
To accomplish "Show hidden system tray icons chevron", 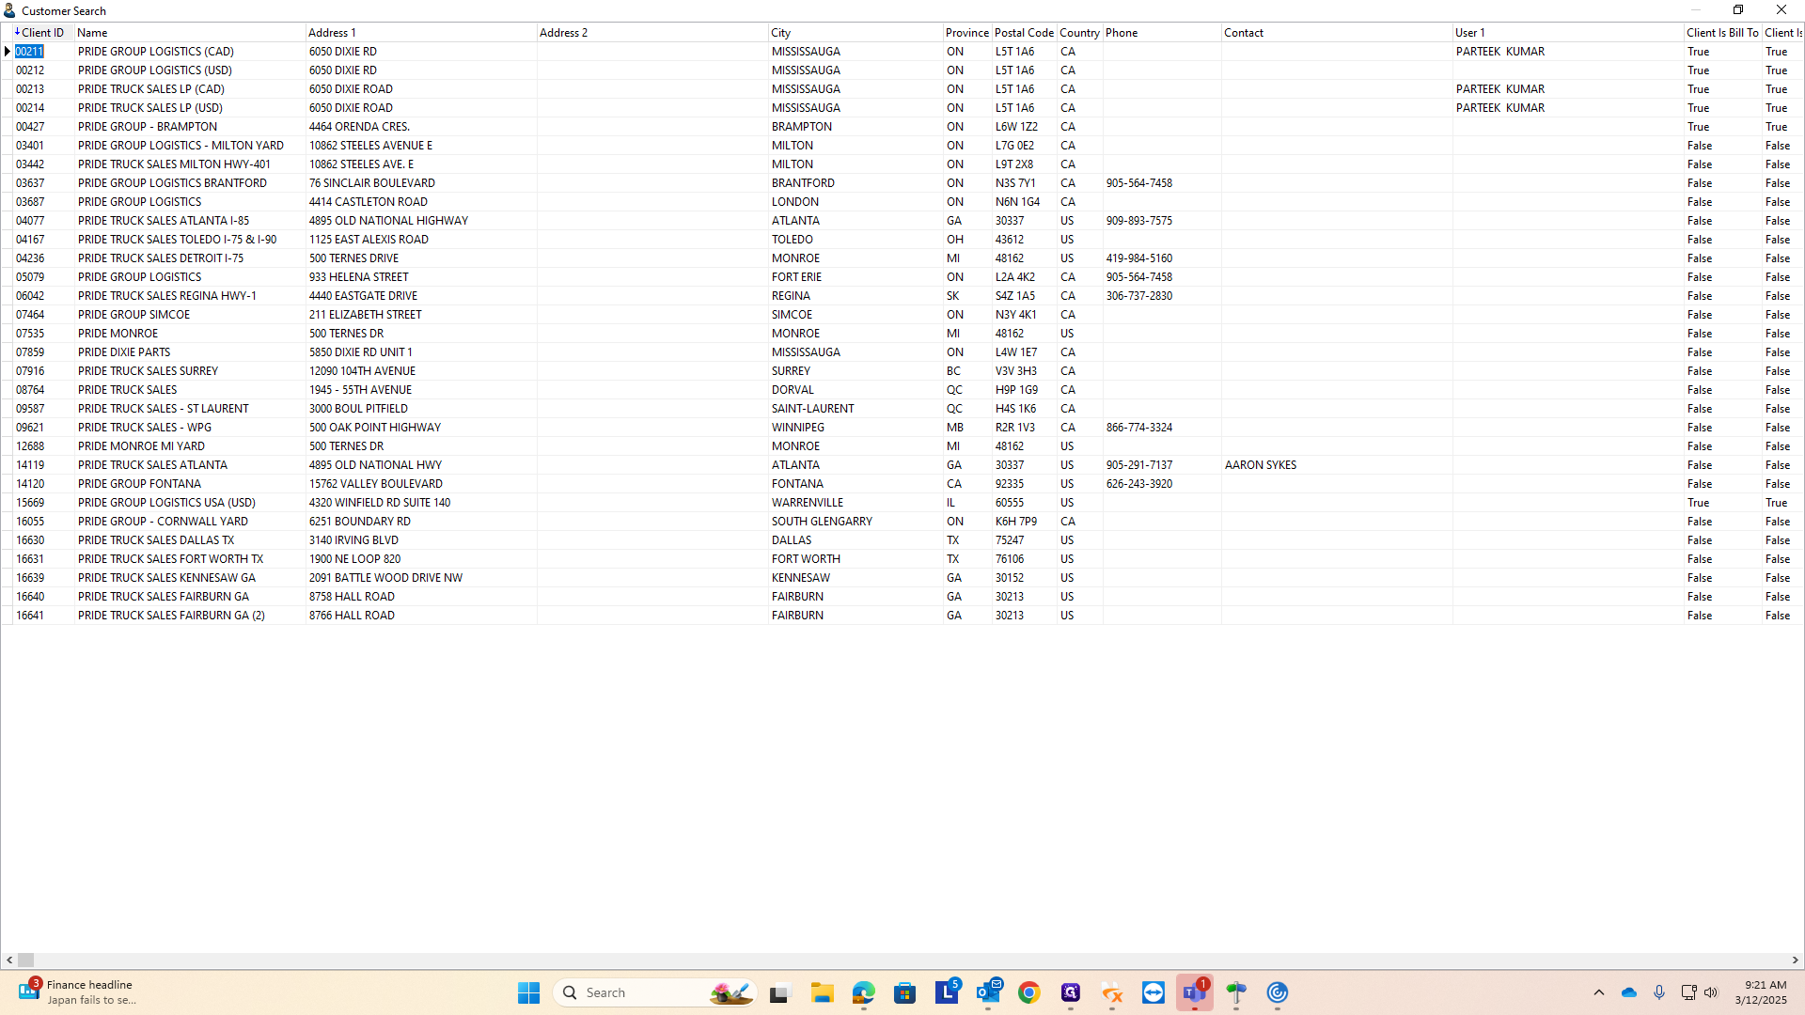I will click(x=1598, y=992).
